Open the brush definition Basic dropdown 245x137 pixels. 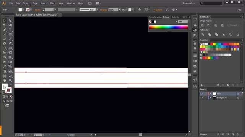(97, 10)
